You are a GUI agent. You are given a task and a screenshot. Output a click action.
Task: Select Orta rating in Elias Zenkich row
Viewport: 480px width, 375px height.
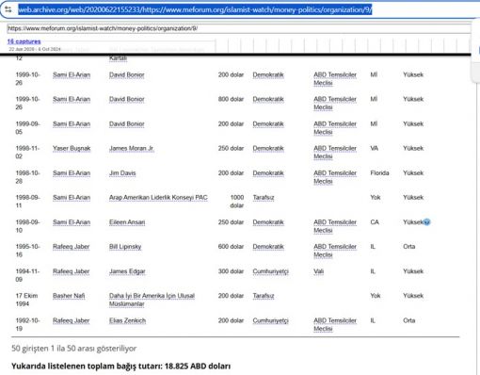[409, 320]
